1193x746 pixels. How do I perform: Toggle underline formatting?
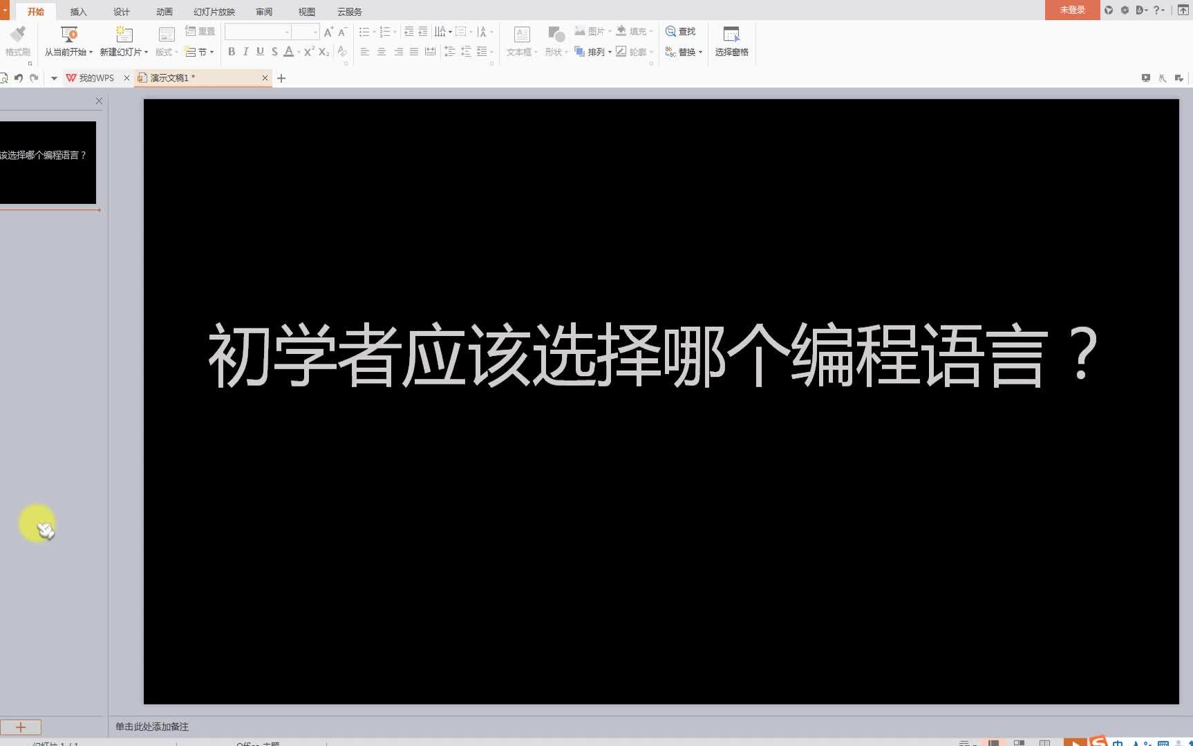coord(259,51)
